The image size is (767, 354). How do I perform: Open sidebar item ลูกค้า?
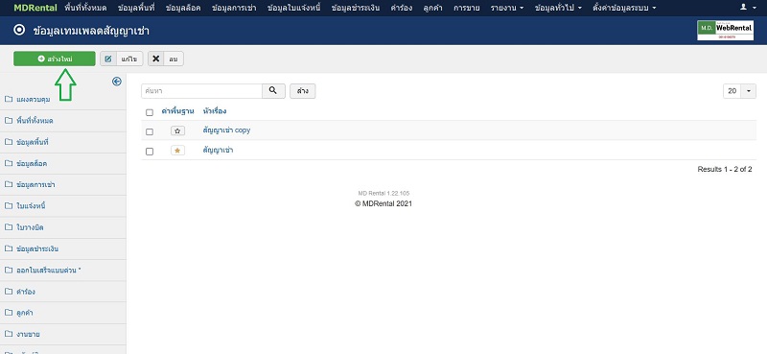[x=25, y=313]
